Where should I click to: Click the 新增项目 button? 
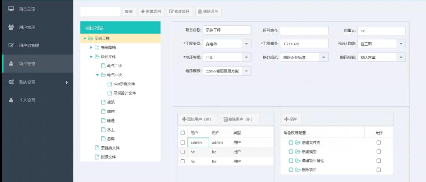point(151,12)
